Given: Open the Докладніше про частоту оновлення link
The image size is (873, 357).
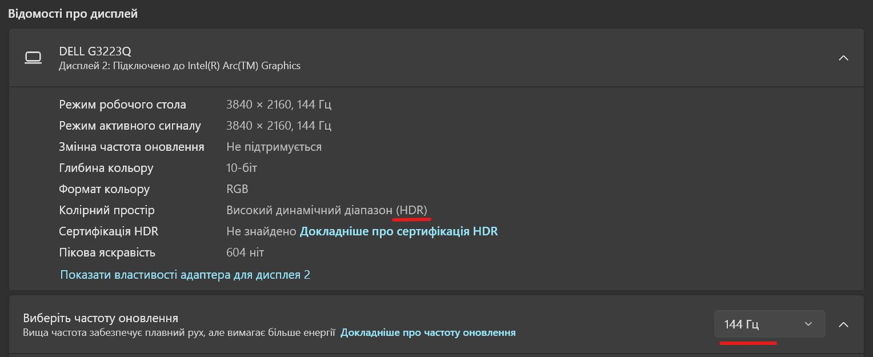Looking at the screenshot, I should pyautogui.click(x=428, y=332).
